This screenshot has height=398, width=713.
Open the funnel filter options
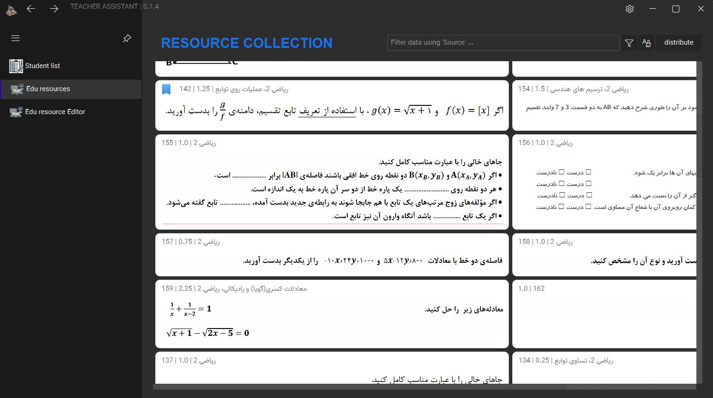pos(629,43)
